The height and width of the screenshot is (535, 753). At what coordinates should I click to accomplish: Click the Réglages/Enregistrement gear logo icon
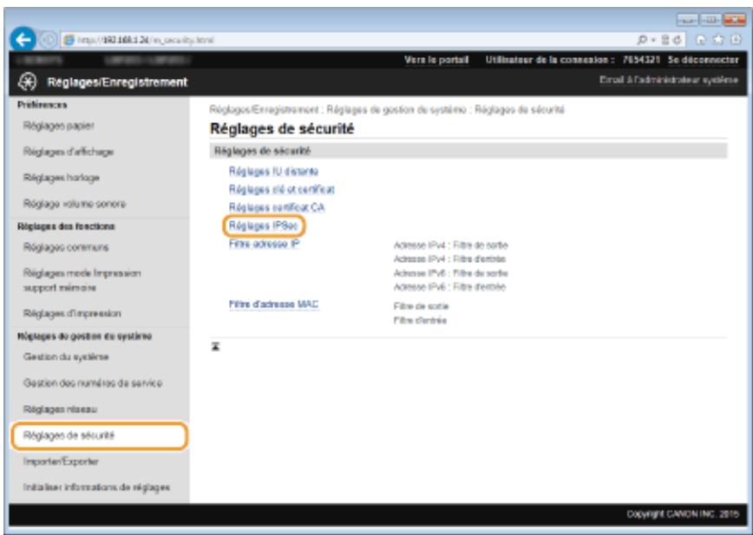tap(27, 82)
